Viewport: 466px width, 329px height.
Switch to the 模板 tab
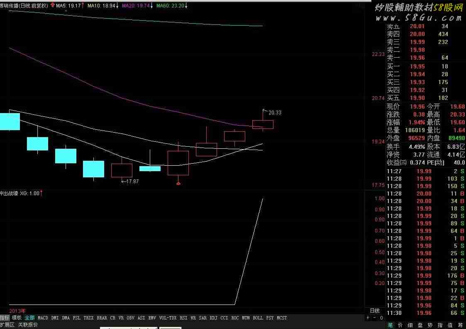(17, 318)
